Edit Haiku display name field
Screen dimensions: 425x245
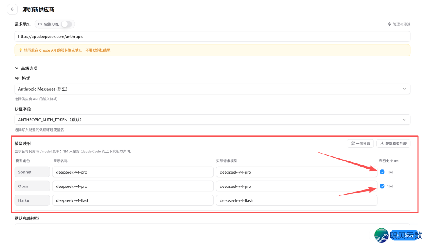tap(133, 200)
